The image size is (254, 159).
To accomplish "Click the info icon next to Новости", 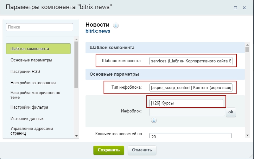I will (116, 25).
